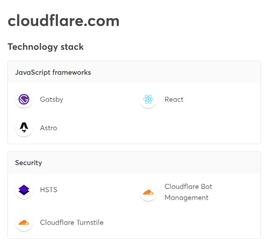Open the React technology link

(x=174, y=99)
